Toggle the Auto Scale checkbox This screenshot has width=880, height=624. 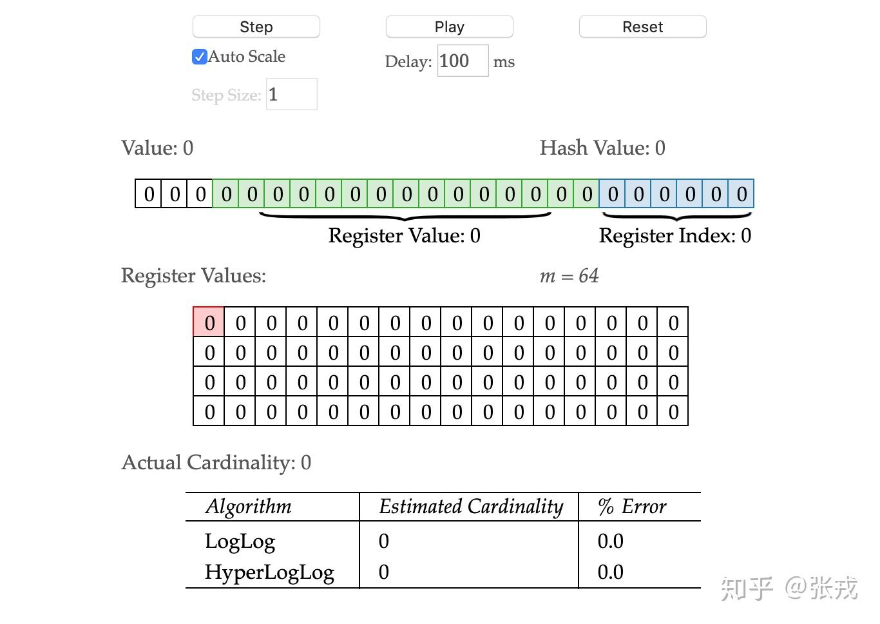click(199, 57)
